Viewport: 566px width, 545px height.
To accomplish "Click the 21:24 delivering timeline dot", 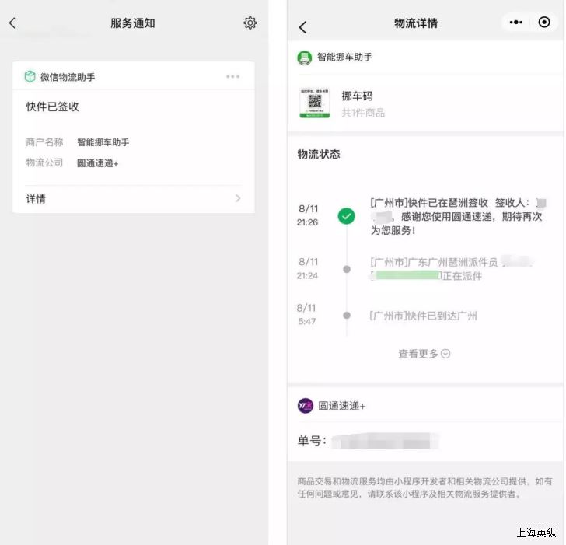I will (347, 269).
